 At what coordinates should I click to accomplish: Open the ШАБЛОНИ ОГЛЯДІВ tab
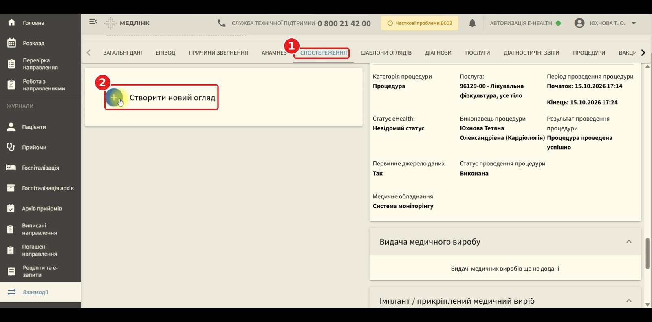386,53
